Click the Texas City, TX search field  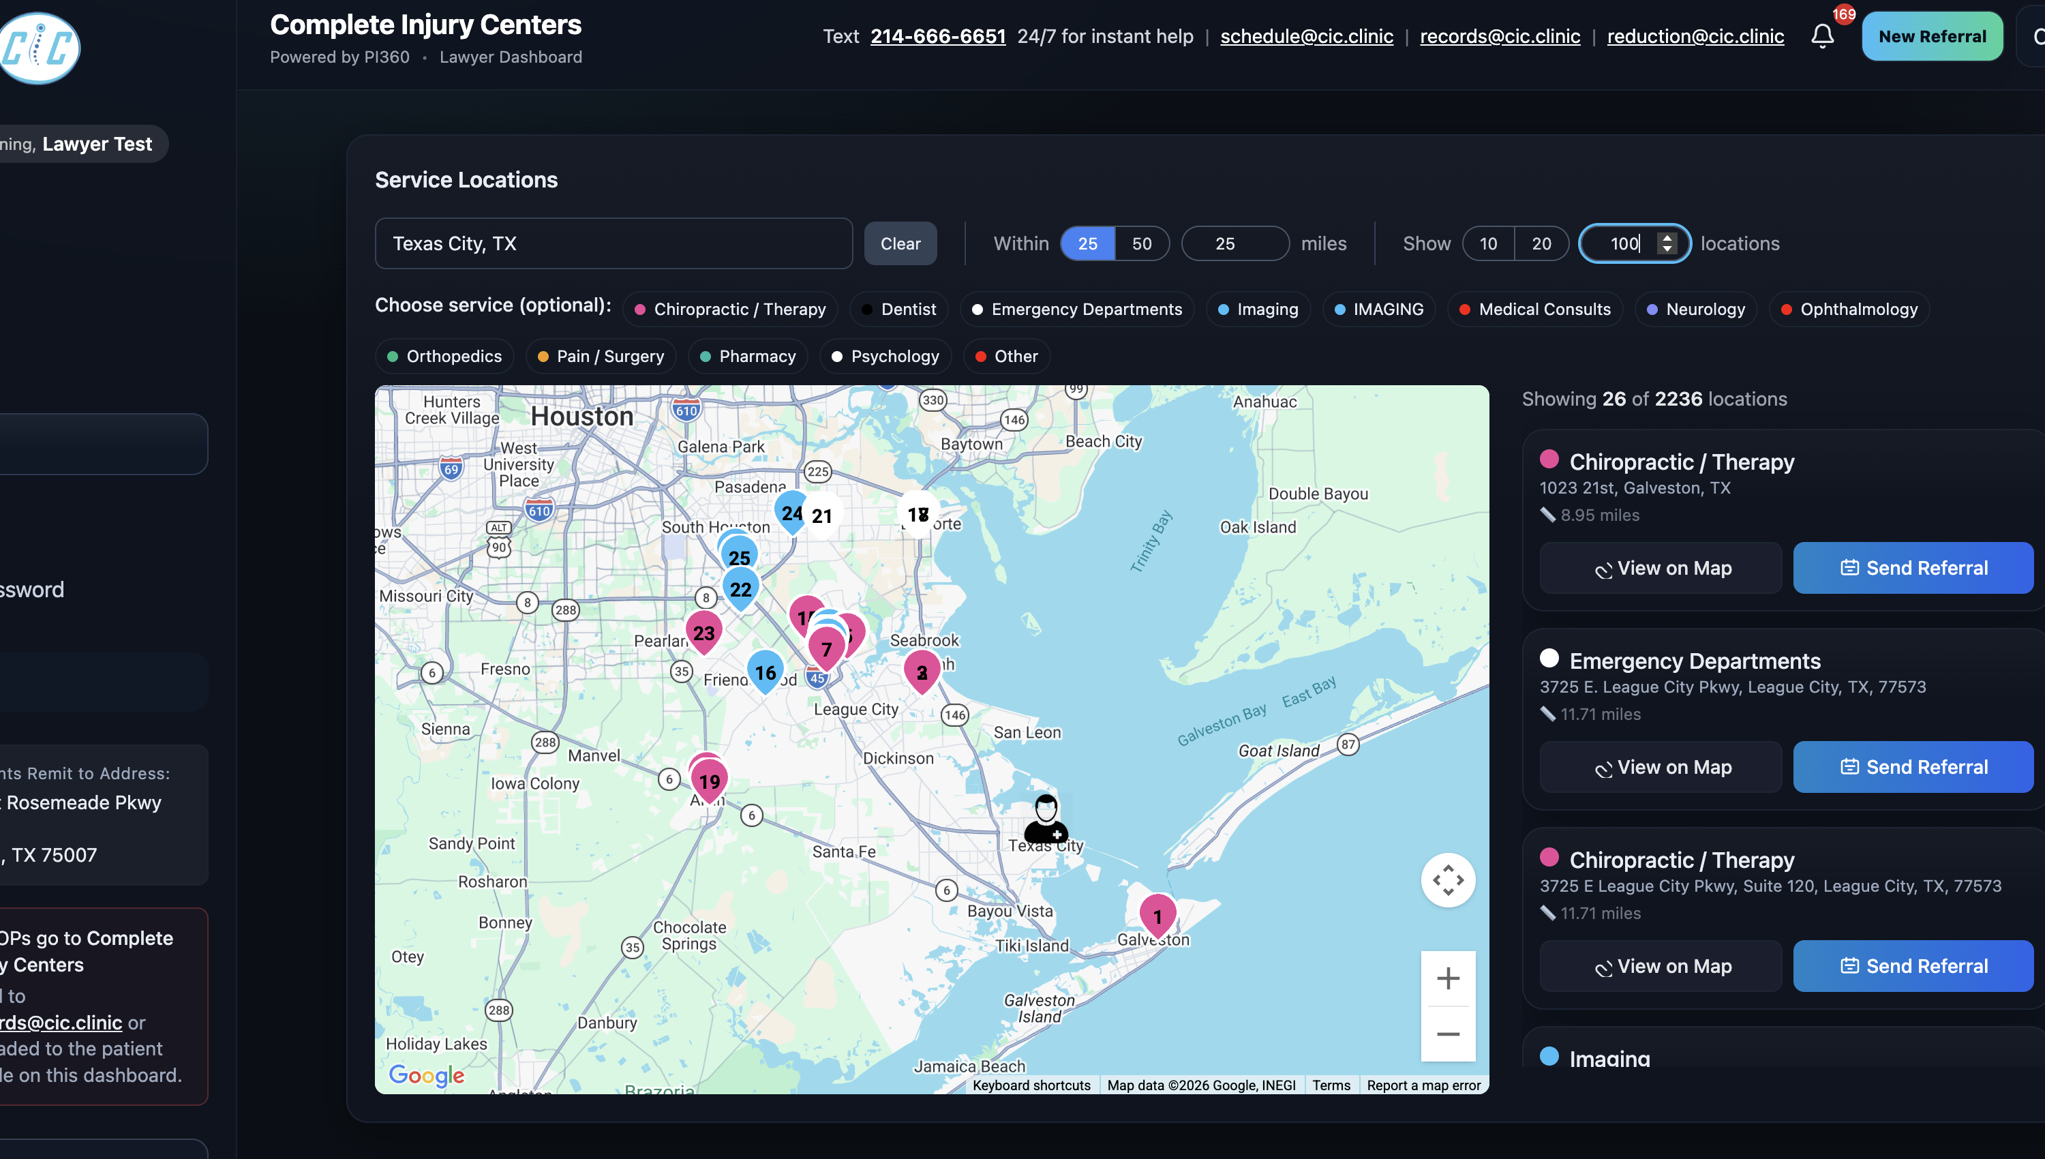click(x=613, y=243)
